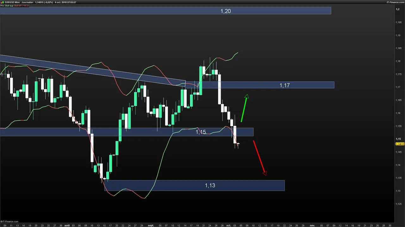Click the nov. month label on date axis
This screenshot has height=227, width=405.
(x=312, y=225)
